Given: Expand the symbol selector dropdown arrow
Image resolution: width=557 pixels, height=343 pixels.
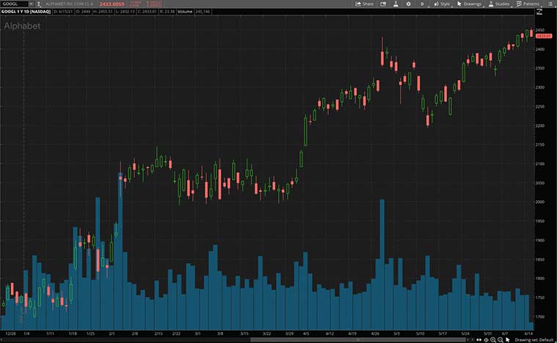Looking at the screenshot, I should (x=31, y=4).
